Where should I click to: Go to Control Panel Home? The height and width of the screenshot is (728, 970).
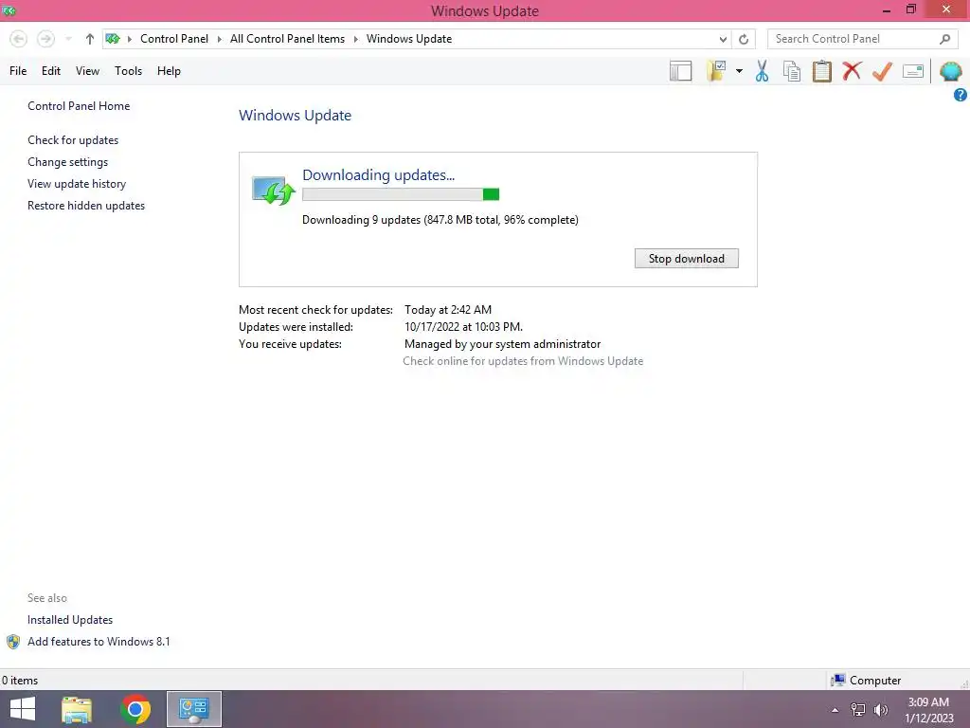point(79,106)
